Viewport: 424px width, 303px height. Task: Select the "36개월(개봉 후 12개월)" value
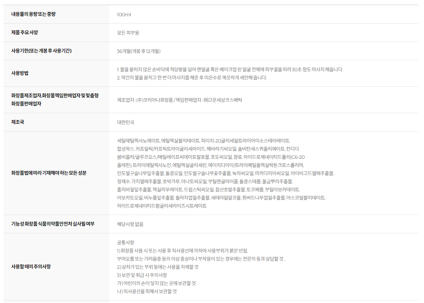138,51
